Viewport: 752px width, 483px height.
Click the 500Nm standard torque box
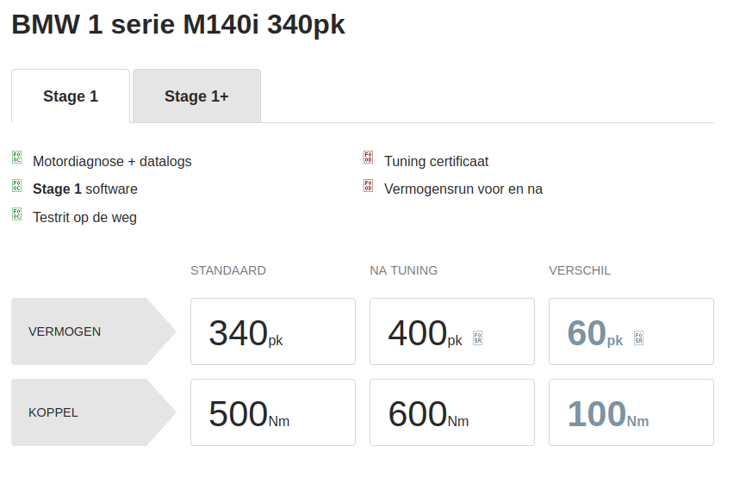(272, 412)
